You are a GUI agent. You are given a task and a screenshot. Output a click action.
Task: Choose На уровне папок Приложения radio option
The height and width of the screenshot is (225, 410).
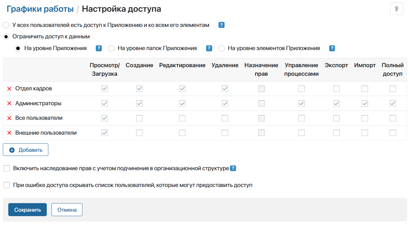[111, 48]
